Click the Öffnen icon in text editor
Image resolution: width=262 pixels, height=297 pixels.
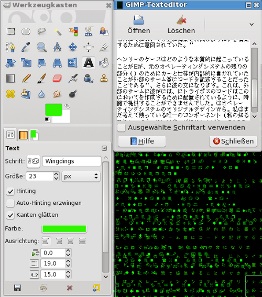click(138, 20)
